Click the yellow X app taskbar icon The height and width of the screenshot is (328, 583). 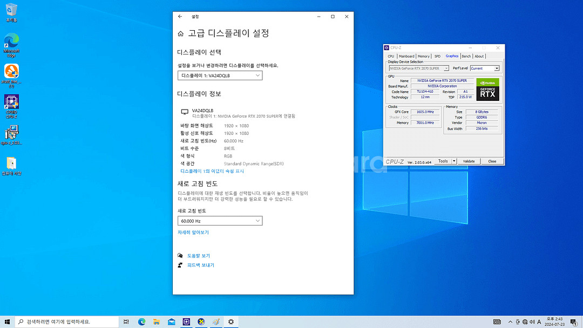(201, 322)
